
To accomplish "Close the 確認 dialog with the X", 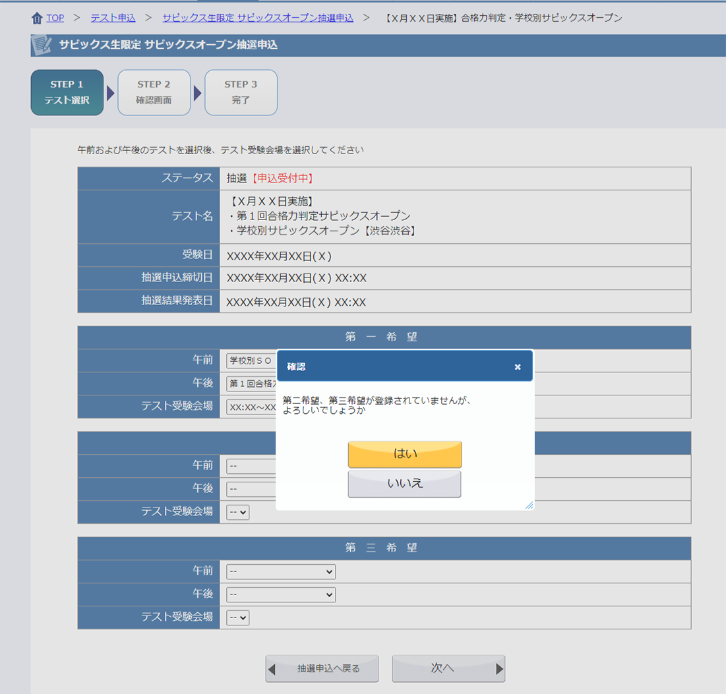I will click(518, 367).
